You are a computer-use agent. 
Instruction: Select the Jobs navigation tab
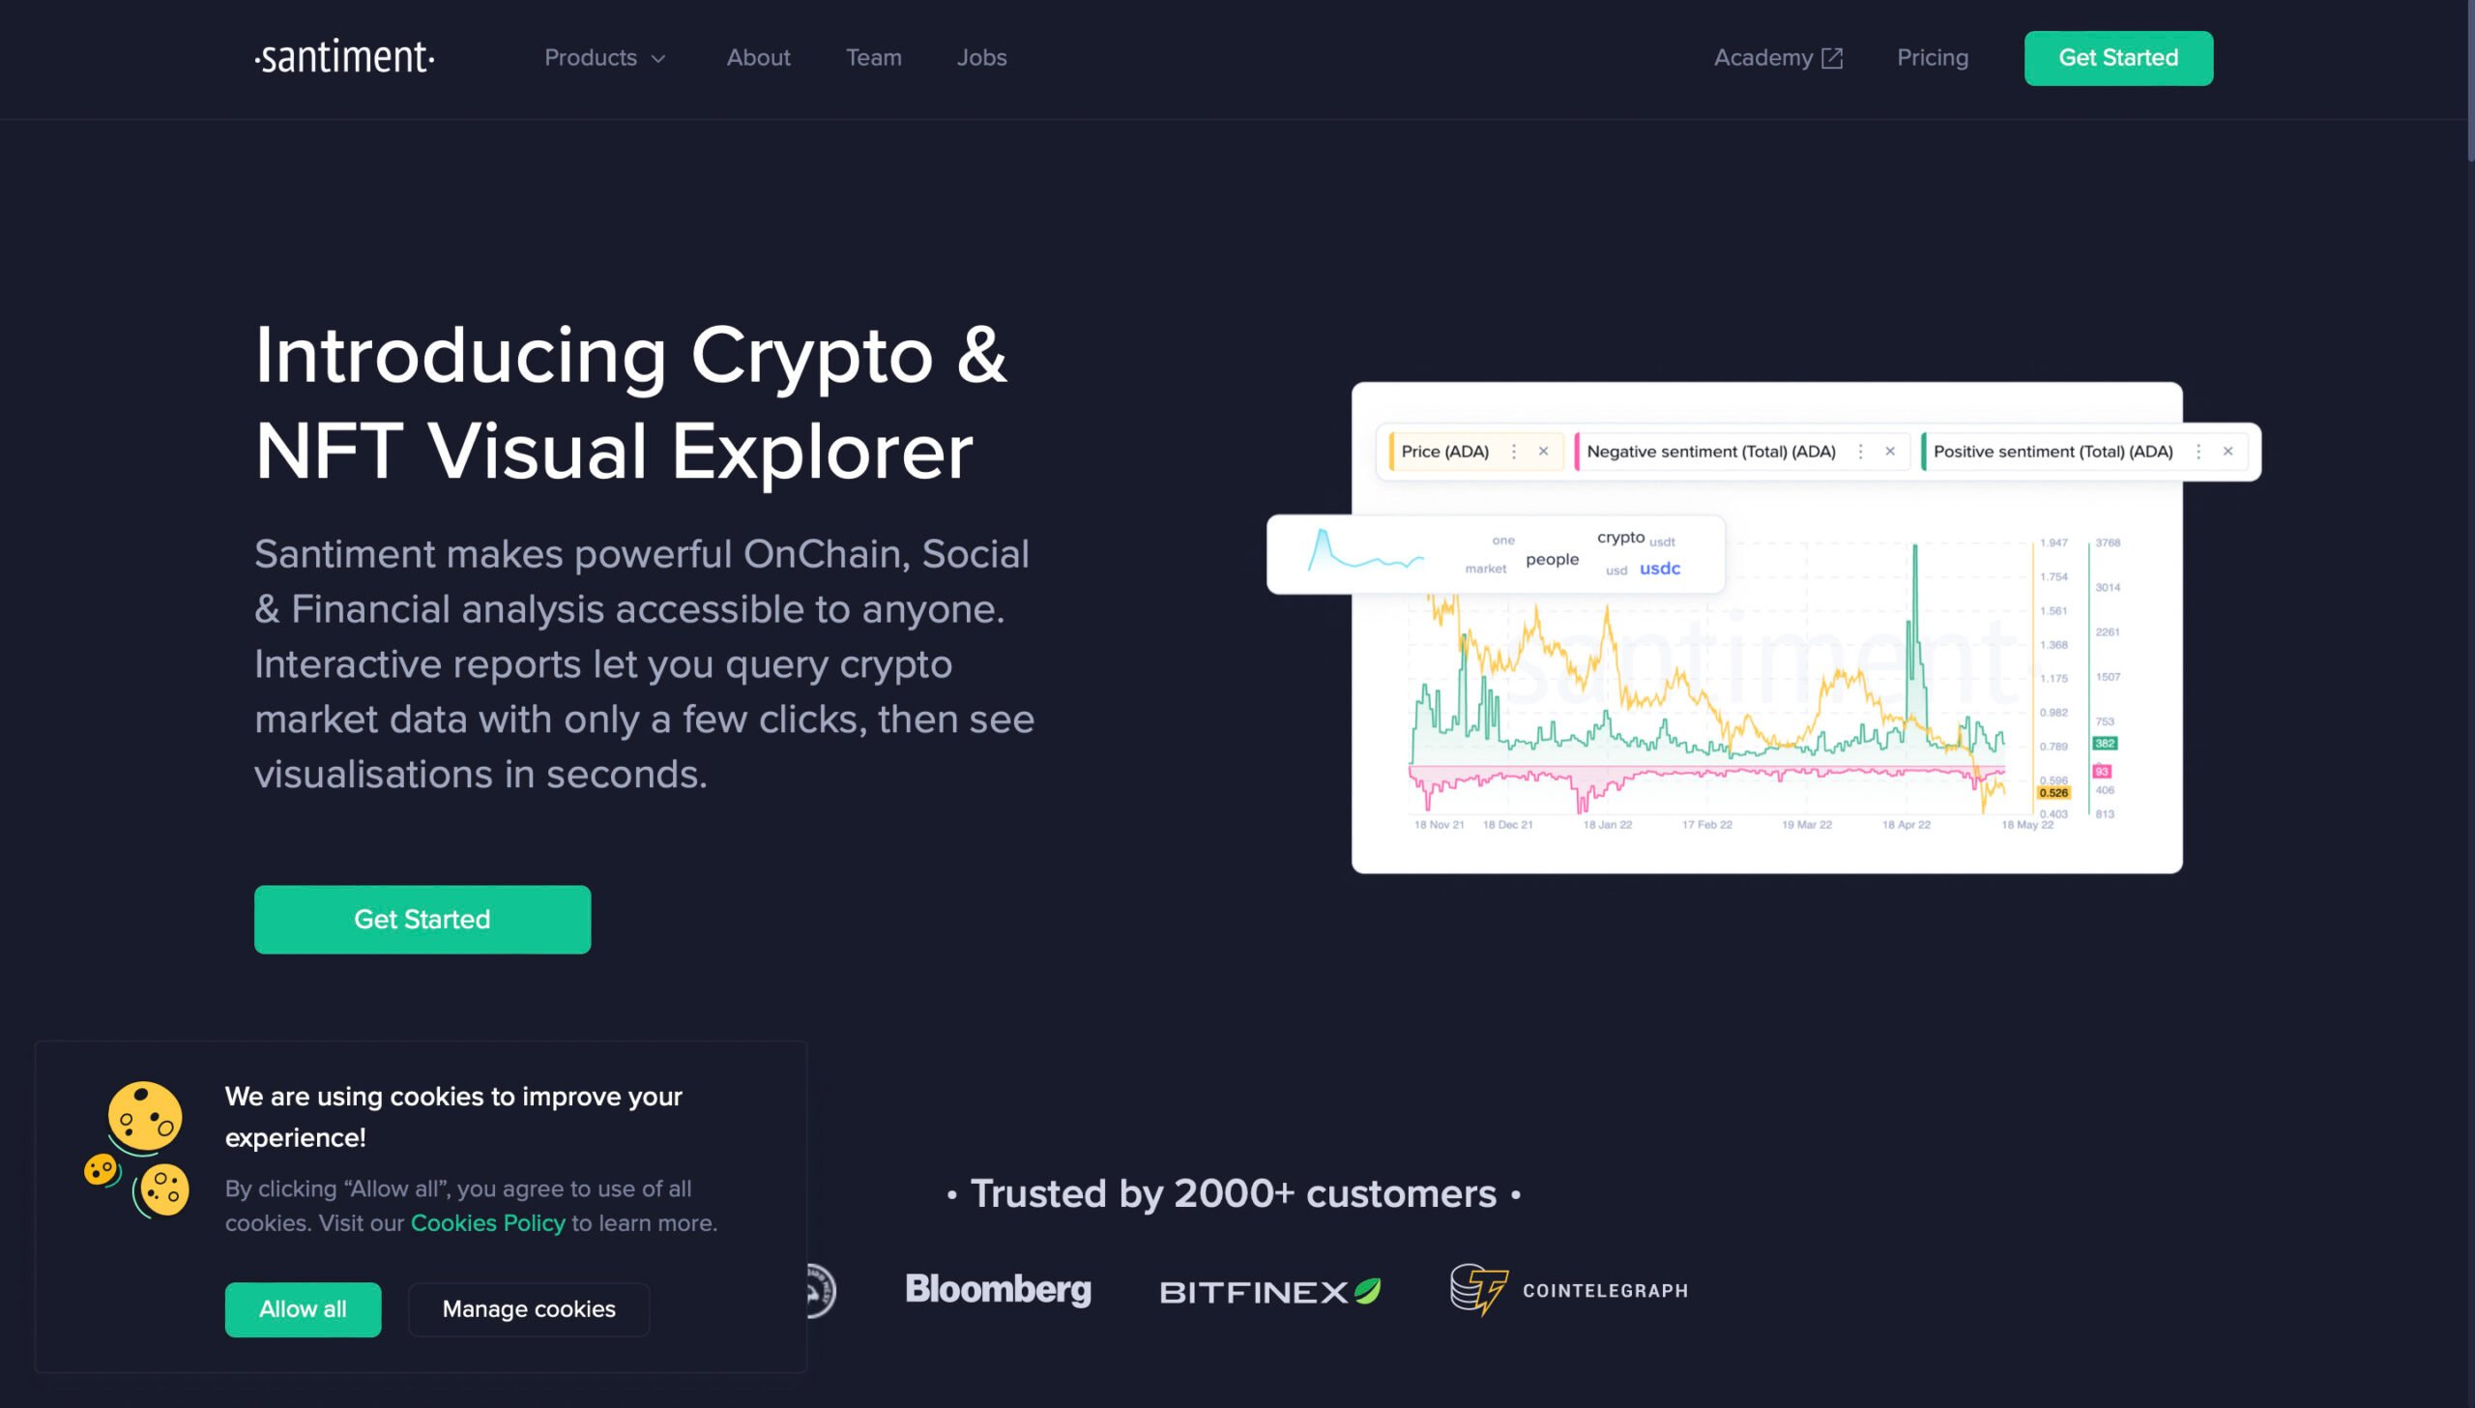point(982,58)
